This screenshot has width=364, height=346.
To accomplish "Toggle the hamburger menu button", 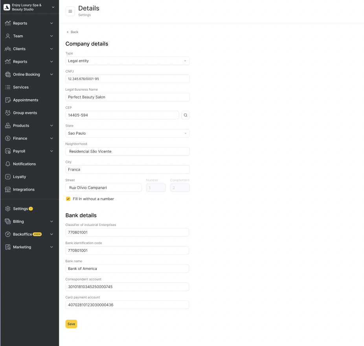I will click(70, 11).
